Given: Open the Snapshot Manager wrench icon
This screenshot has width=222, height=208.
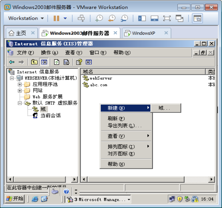Looking at the screenshot, I should tap(124, 18).
